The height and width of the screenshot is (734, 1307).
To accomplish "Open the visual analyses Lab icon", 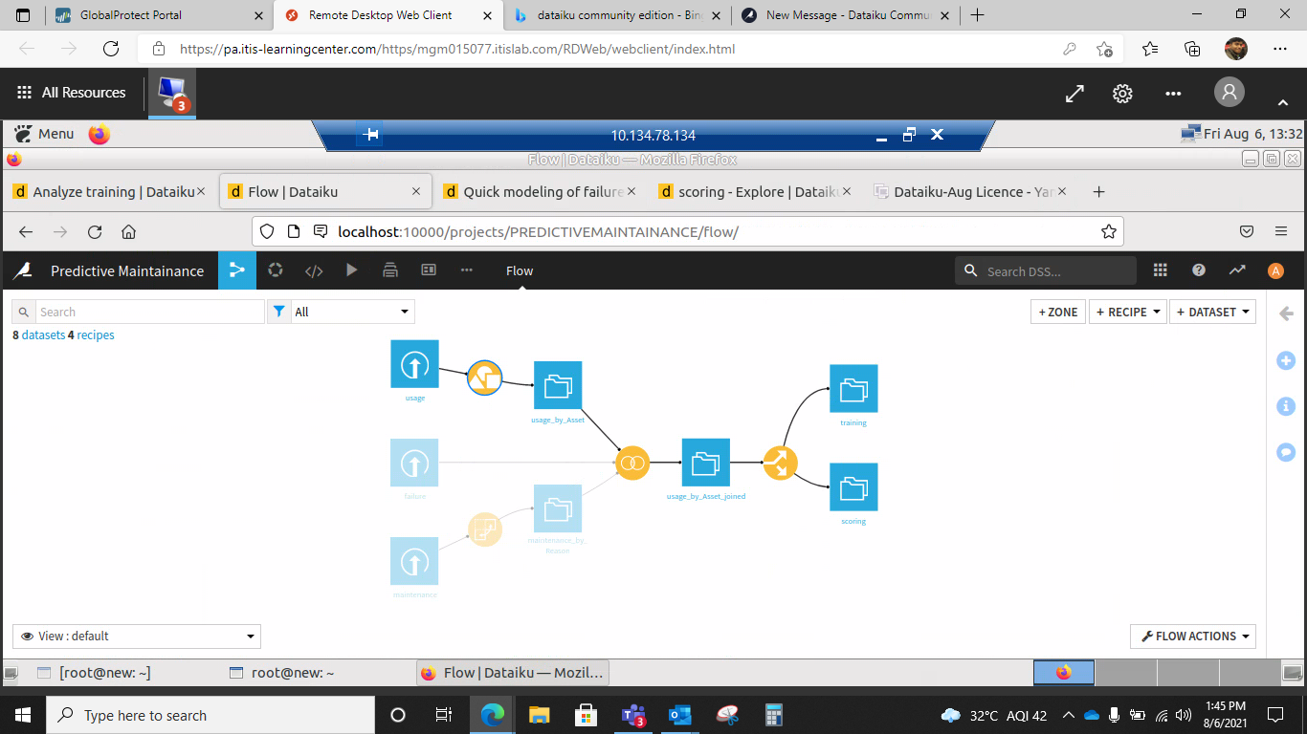I will coord(275,270).
